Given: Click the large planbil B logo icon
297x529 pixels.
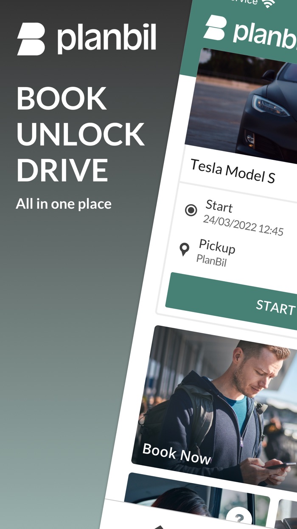Looking at the screenshot, I should (31, 39).
